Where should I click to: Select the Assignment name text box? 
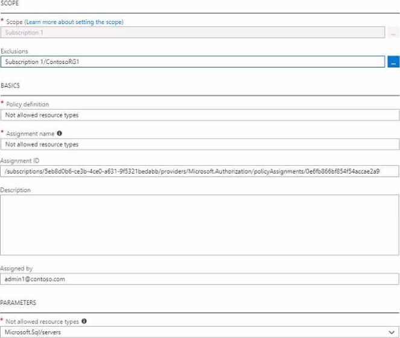pos(199,145)
